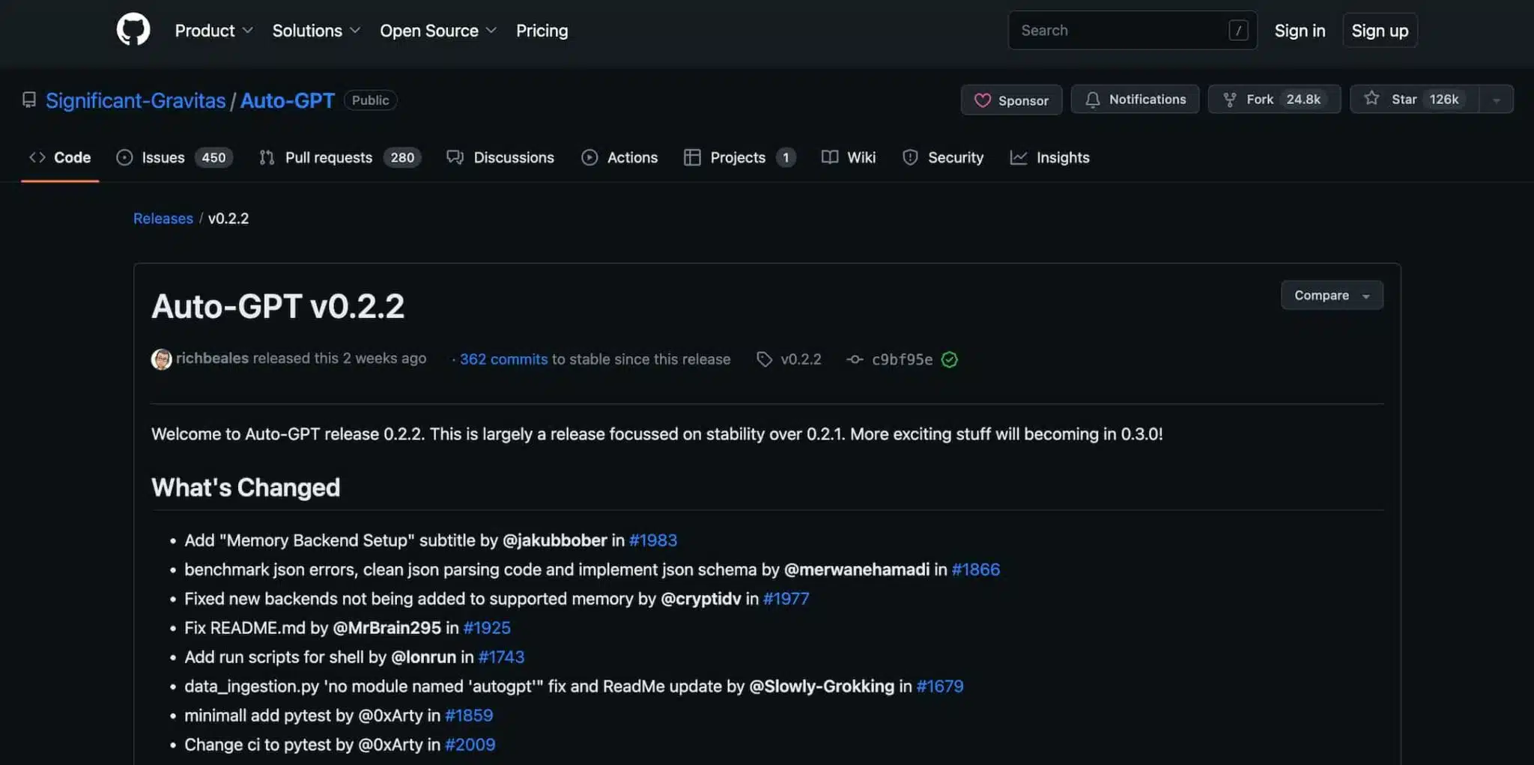Open Actions via the play circle icon
Viewport: 1534px width, 765px height.
tap(589, 157)
